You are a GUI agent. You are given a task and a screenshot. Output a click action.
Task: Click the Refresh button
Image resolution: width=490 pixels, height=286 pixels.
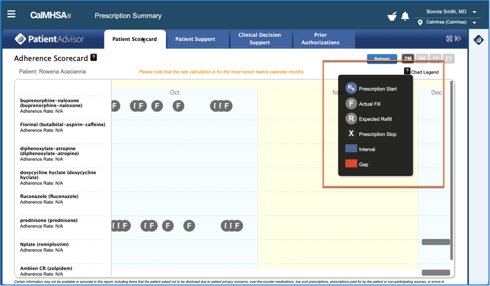[382, 59]
